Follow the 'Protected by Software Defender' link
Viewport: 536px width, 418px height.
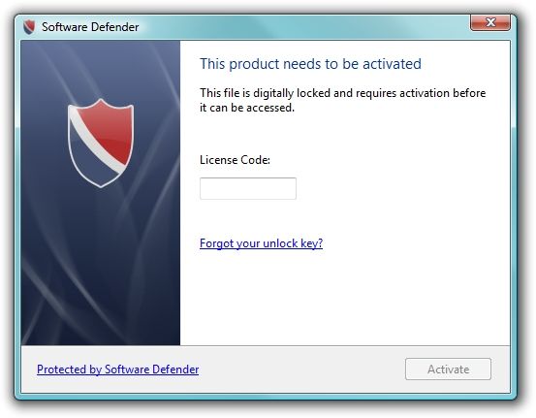point(118,370)
